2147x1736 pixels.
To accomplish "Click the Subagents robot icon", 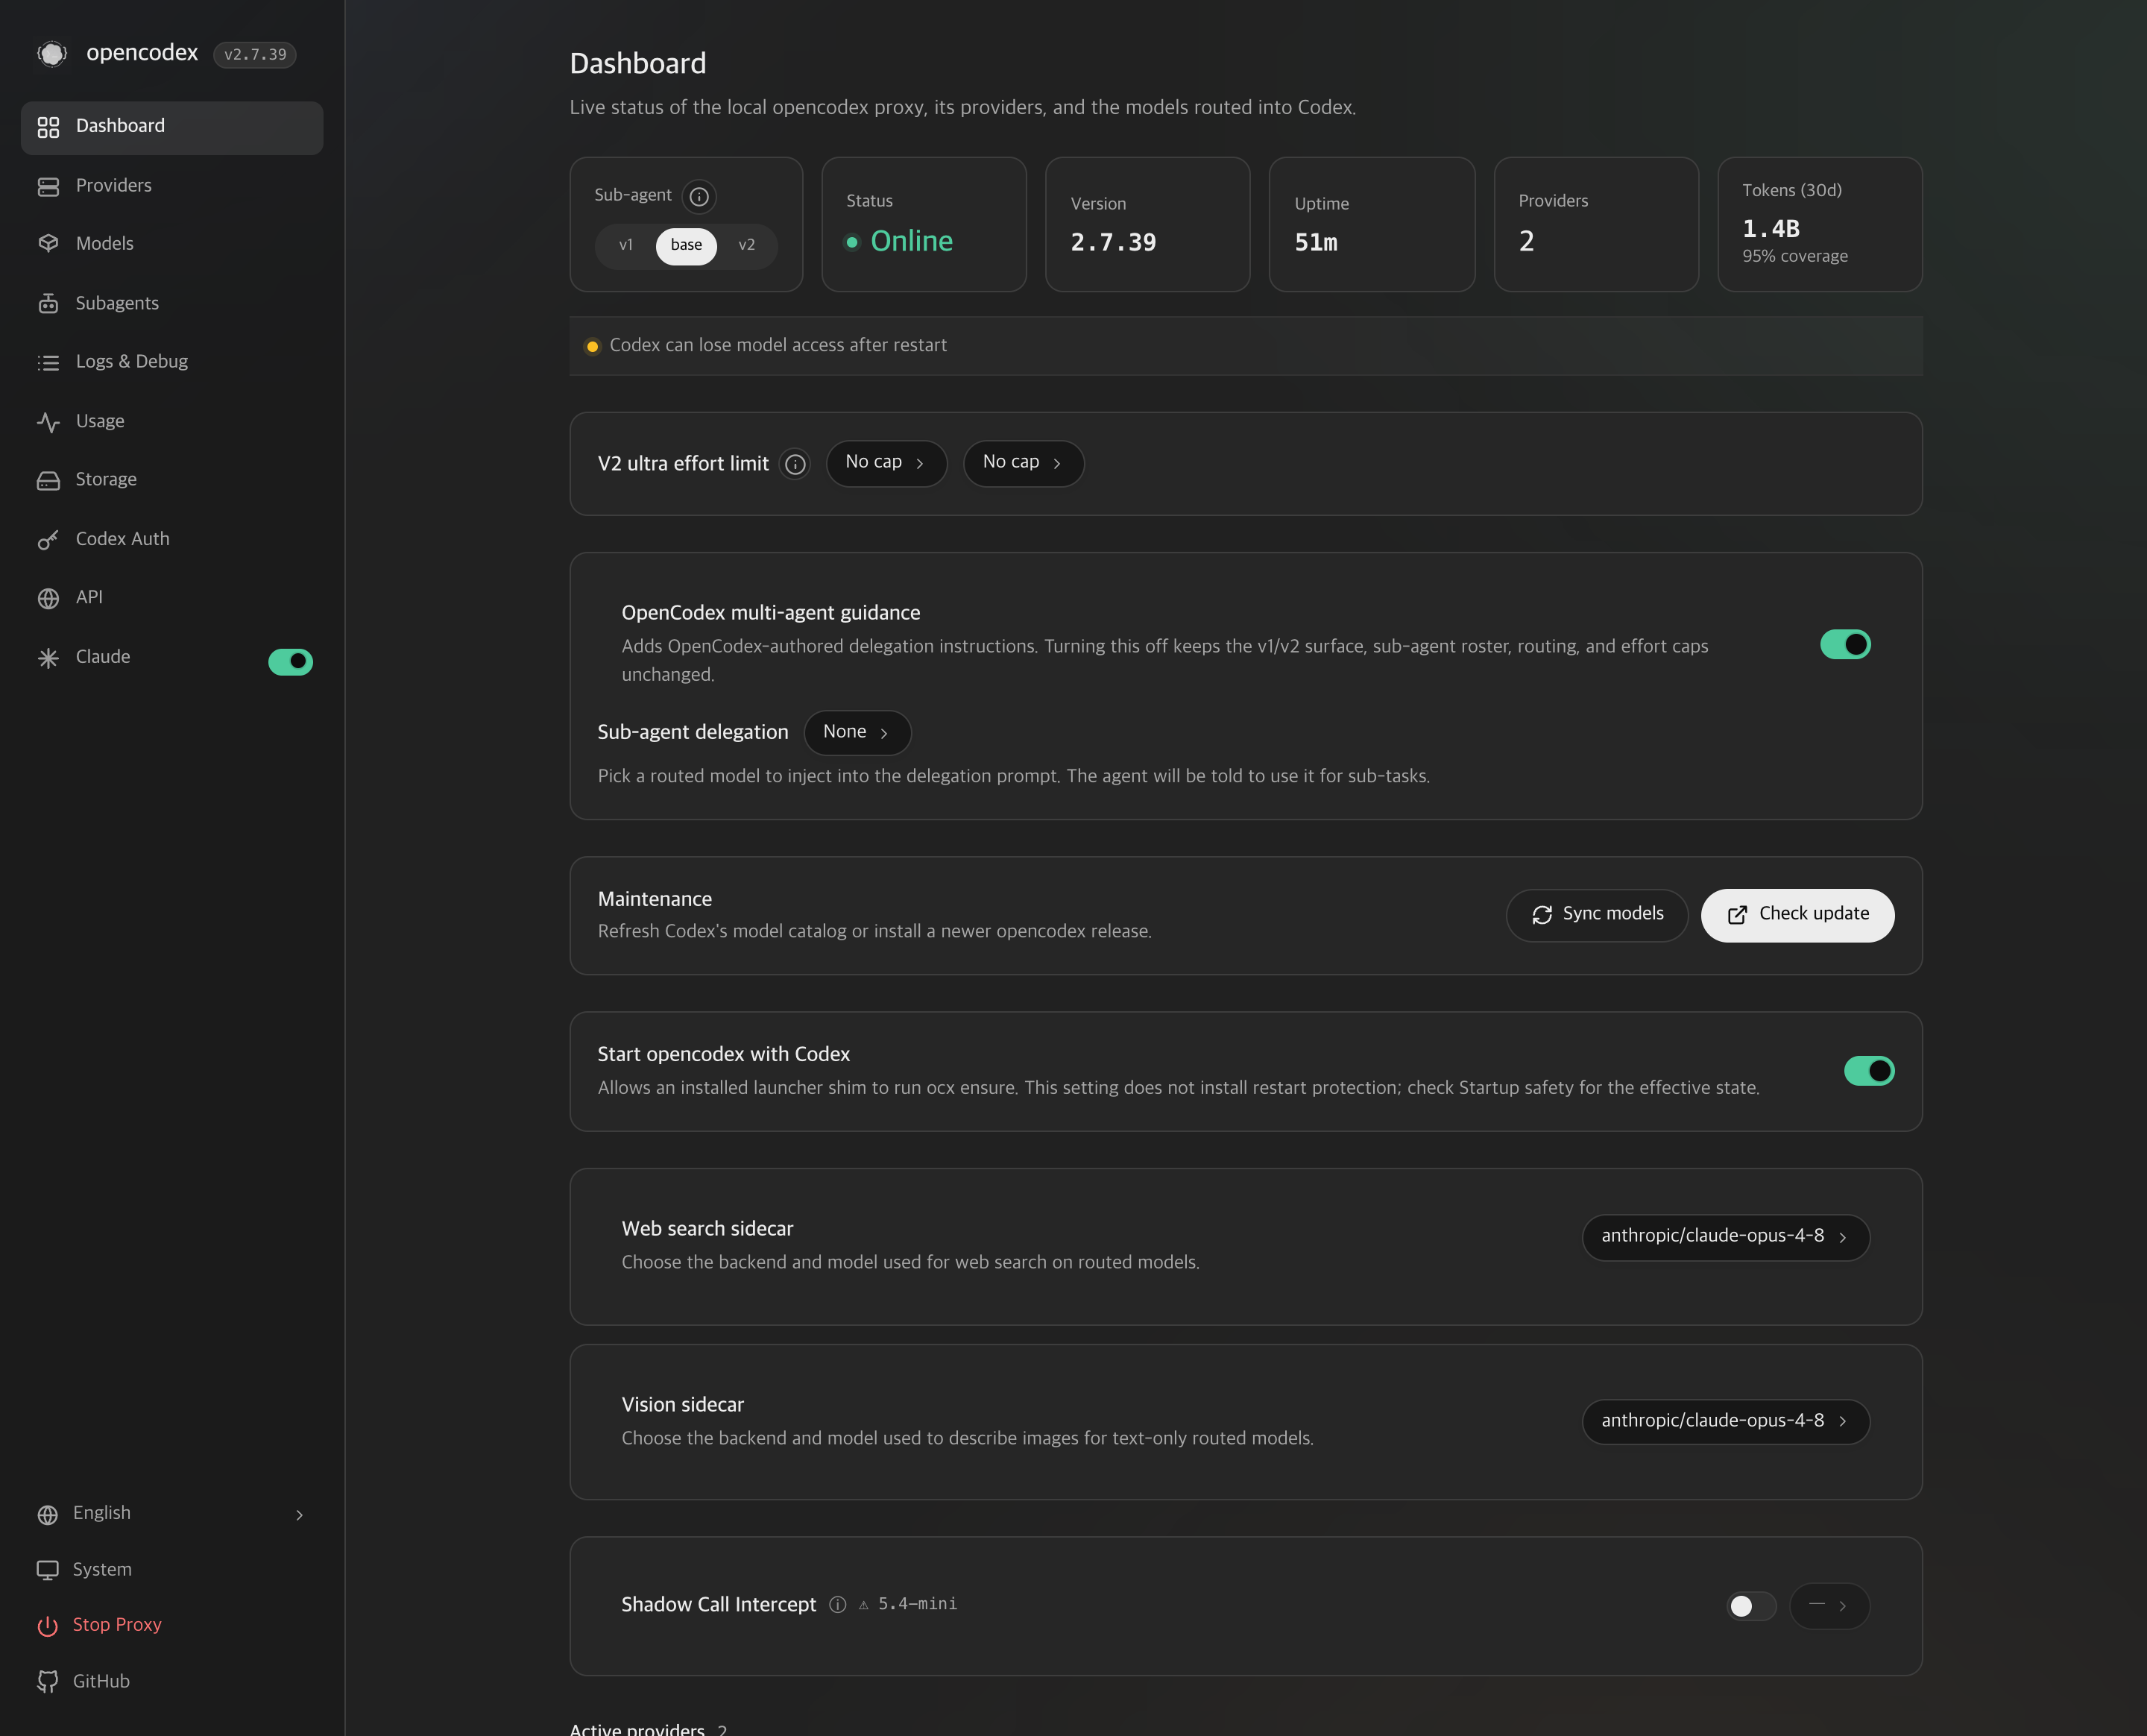I will [48, 303].
